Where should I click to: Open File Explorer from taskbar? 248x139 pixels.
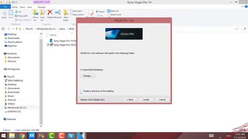(12, 136)
